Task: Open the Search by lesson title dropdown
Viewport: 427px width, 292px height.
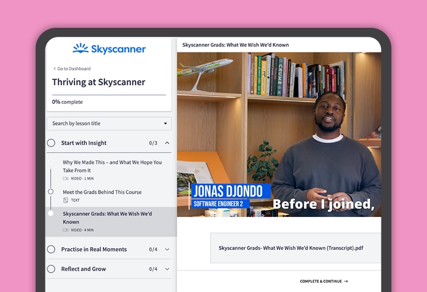Action: (109, 124)
